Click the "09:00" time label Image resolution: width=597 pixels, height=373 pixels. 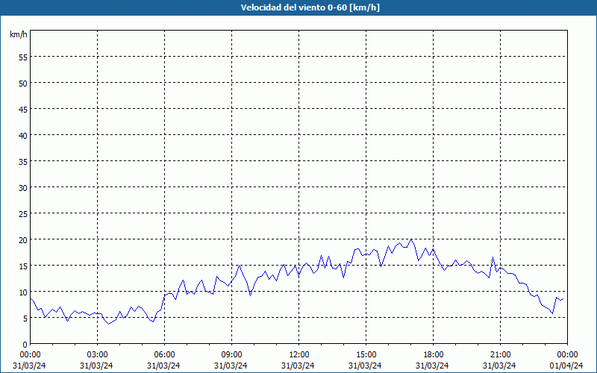231,355
